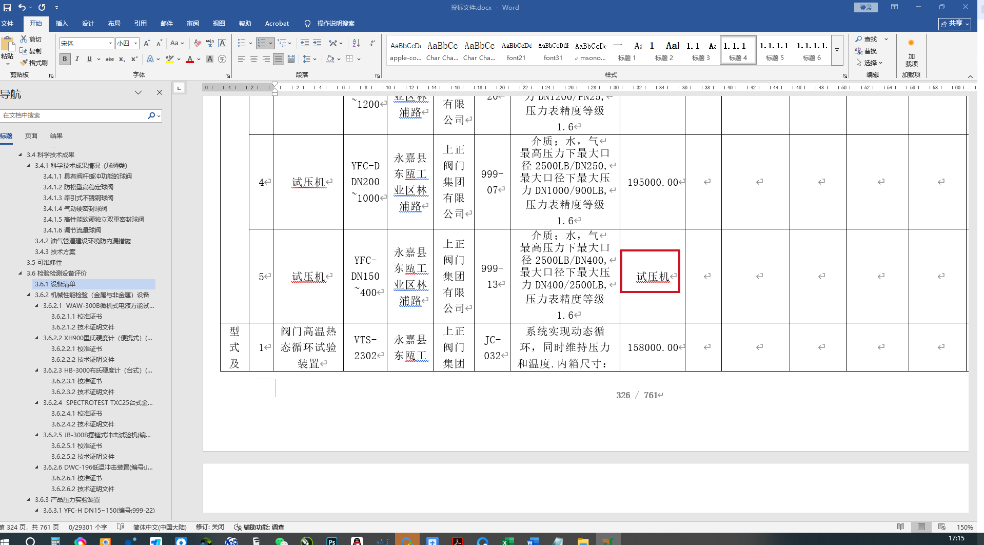
Task: Undo the last action
Action: point(22,7)
